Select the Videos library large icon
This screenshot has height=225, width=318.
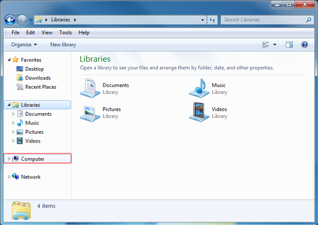[x=199, y=112]
